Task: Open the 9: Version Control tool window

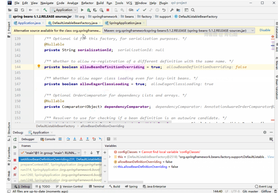Action: coord(69,187)
